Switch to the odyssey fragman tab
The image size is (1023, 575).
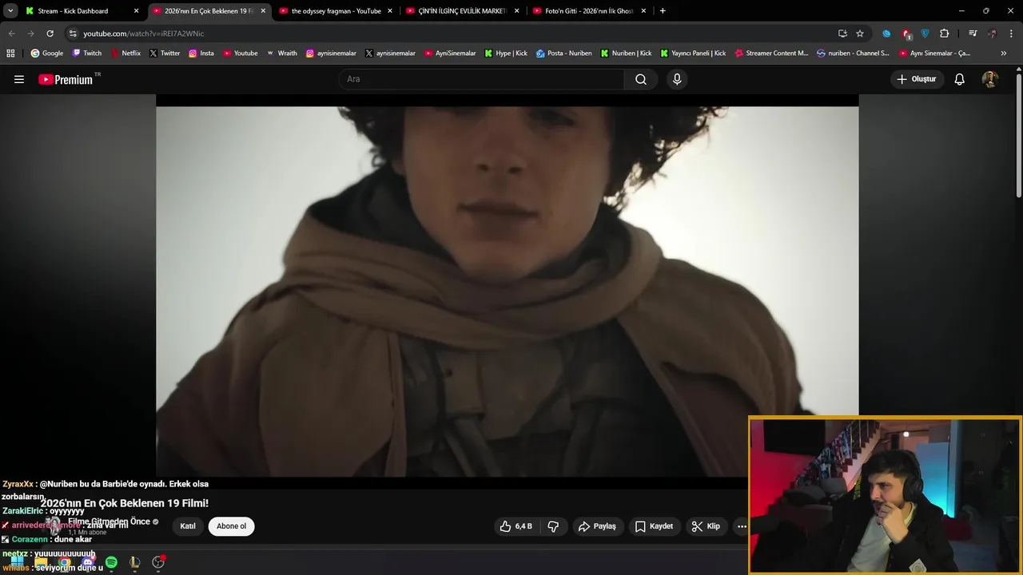pos(336,11)
